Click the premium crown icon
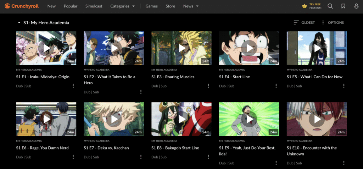Screen dimensions: 363x169 [305, 6]
